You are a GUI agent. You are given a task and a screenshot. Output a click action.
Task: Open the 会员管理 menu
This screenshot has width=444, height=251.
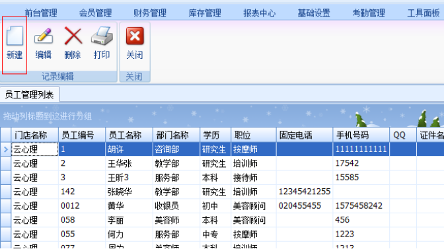(x=95, y=13)
